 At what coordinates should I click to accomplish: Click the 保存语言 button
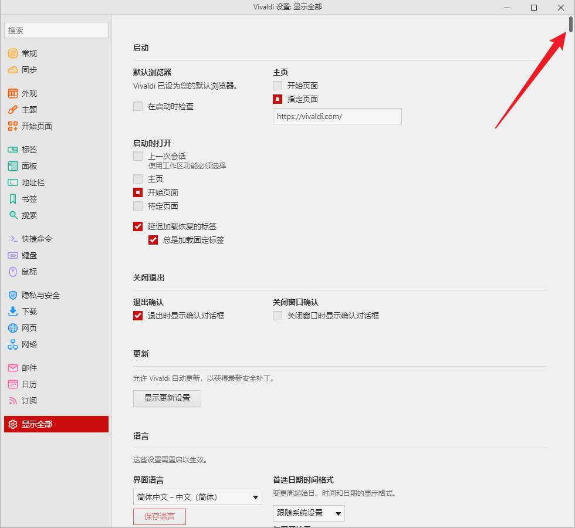[x=160, y=517]
